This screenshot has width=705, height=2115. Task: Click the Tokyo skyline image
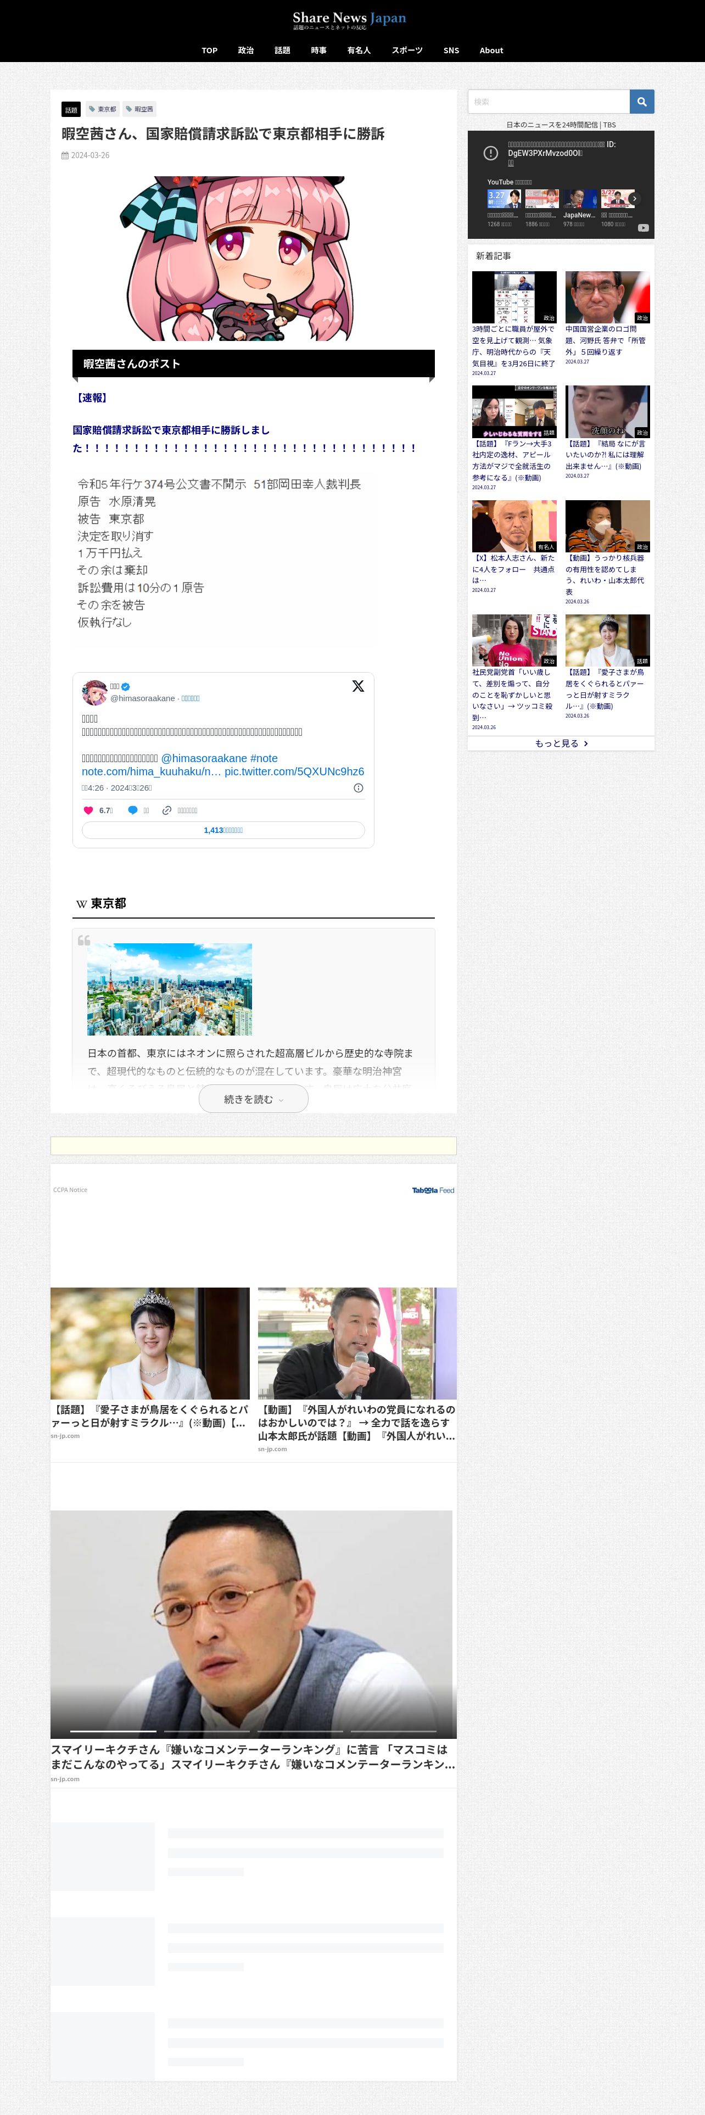(x=169, y=989)
